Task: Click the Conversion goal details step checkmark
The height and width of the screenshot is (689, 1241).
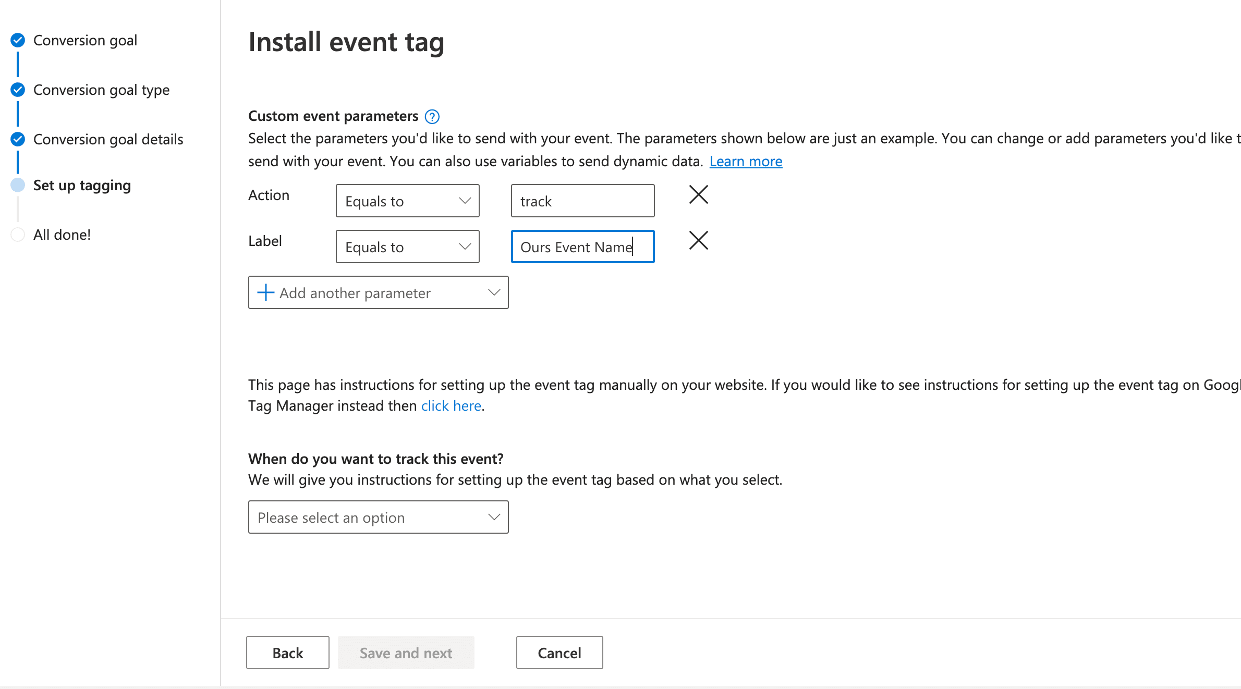Action: click(17, 139)
